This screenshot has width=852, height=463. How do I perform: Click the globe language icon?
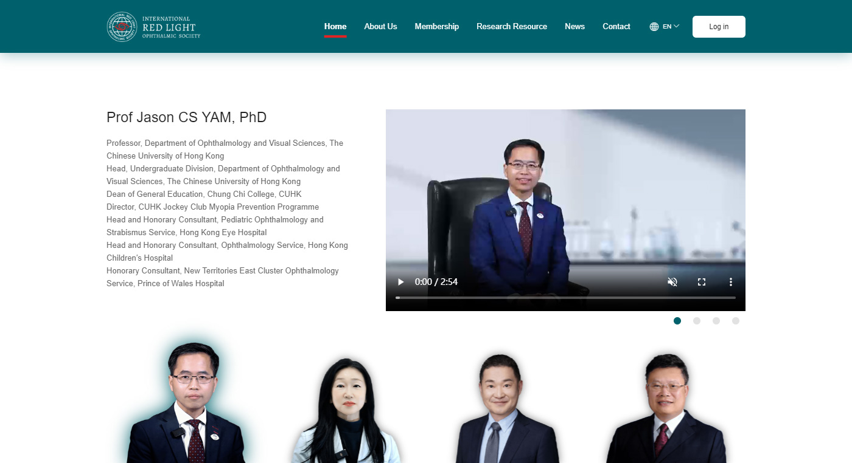click(654, 27)
